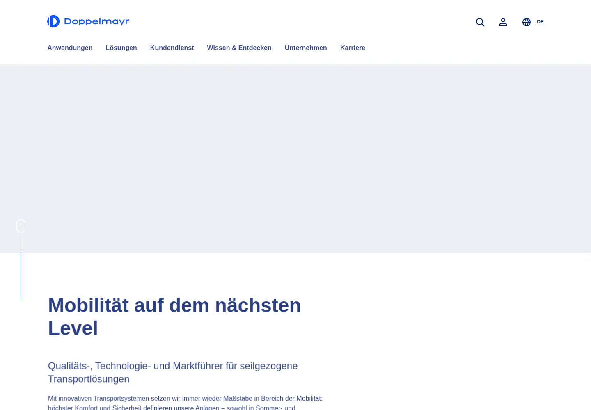Click the paragraph starting Mit innovativen Transportsystemen
The height and width of the screenshot is (410, 591).
[185, 403]
